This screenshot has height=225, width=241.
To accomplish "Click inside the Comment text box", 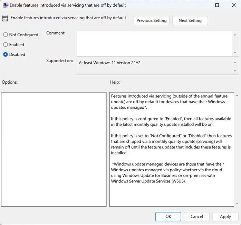I will click(x=154, y=43).
